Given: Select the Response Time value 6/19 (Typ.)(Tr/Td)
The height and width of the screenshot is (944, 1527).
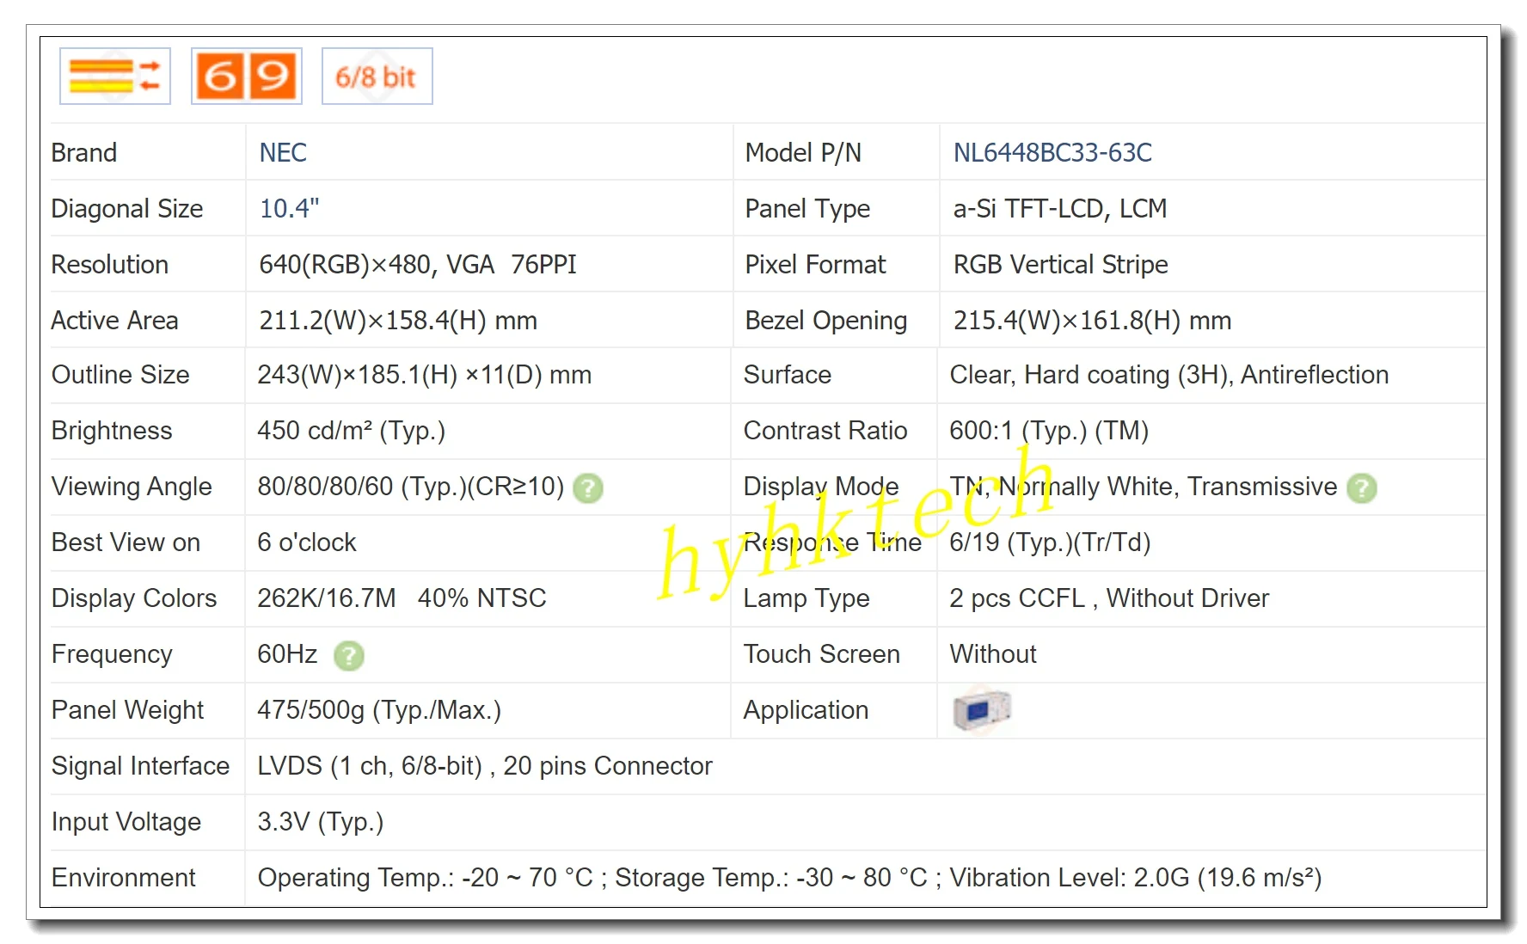Looking at the screenshot, I should coord(1050,542).
